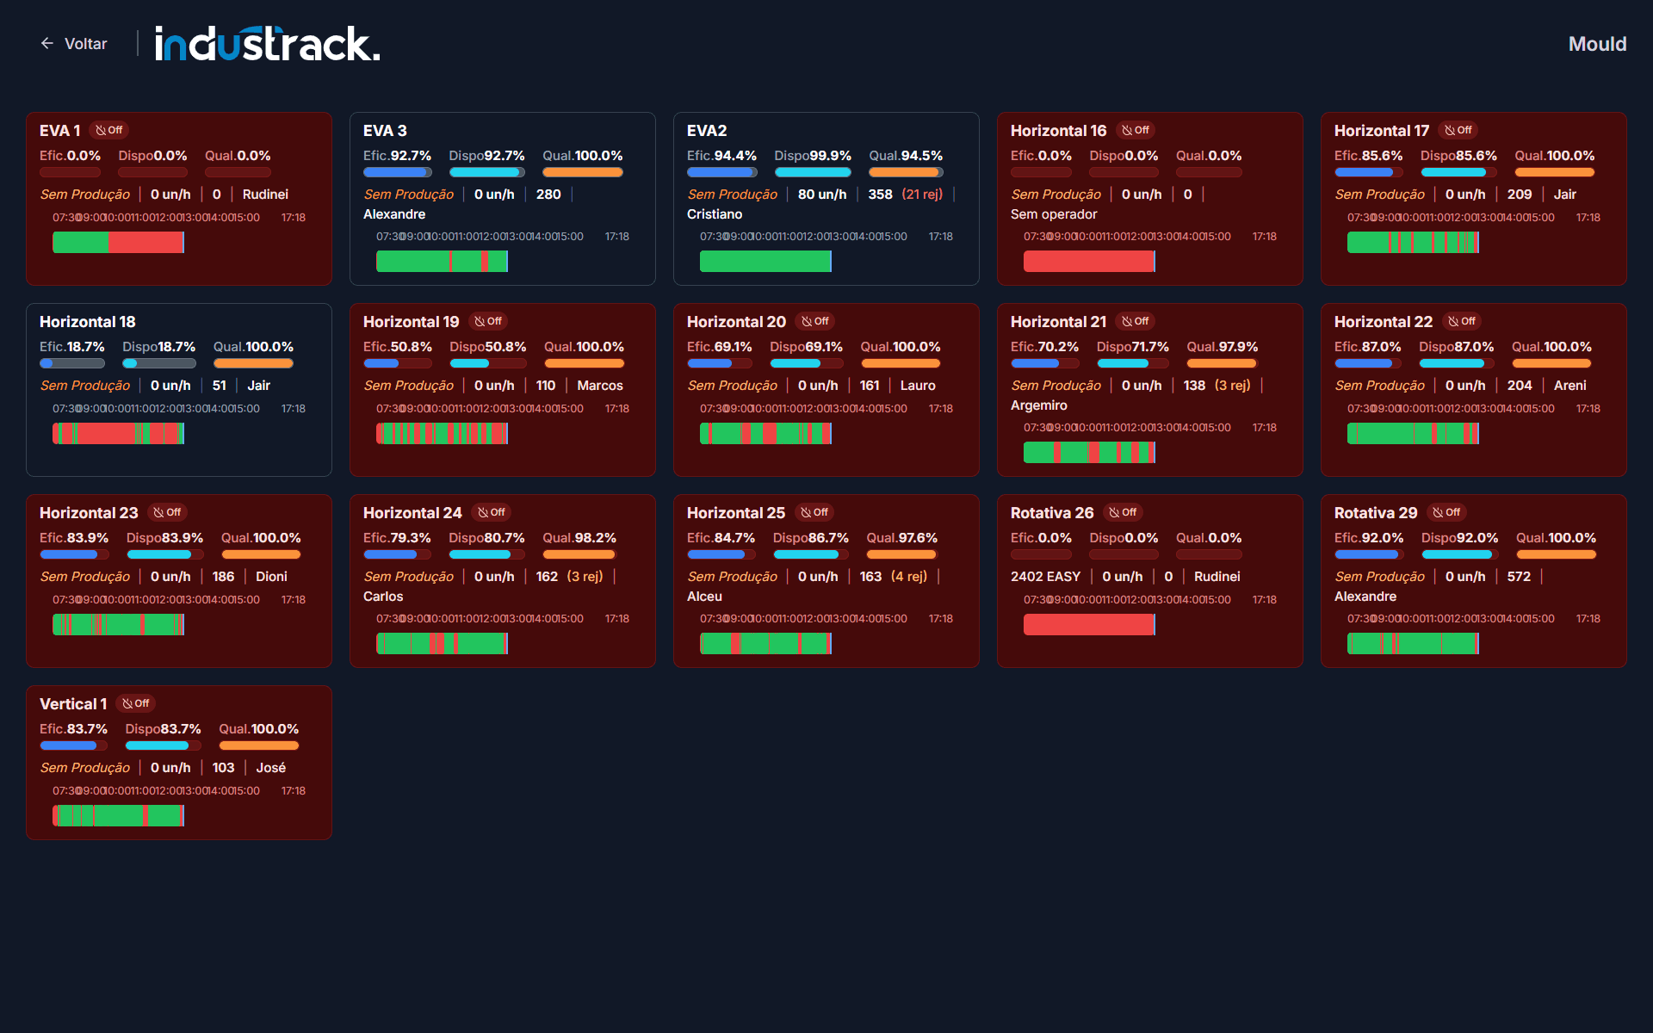Click EVA2 green production timeline bar

[x=766, y=262]
